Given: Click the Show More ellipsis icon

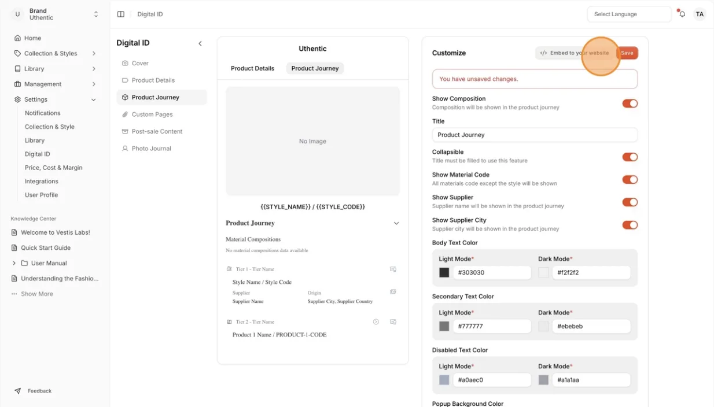Looking at the screenshot, I should 14,294.
